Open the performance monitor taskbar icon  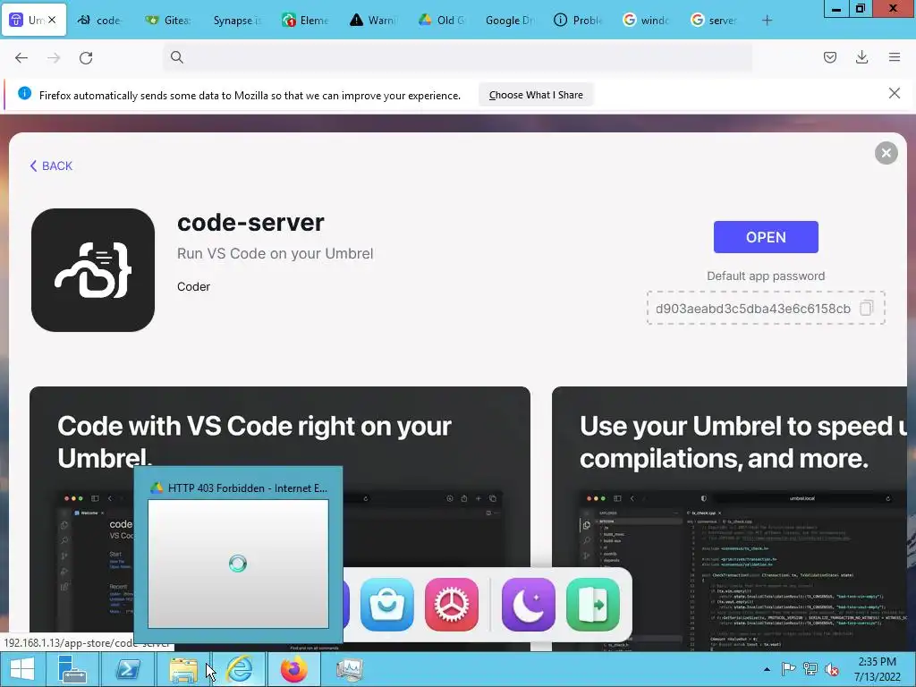[x=350, y=669]
